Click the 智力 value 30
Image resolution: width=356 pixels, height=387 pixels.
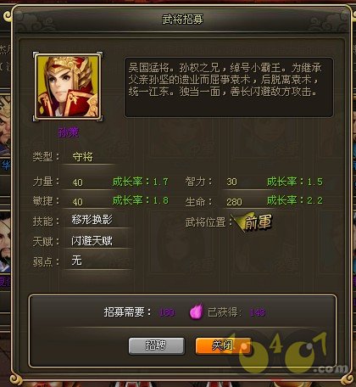click(x=231, y=182)
